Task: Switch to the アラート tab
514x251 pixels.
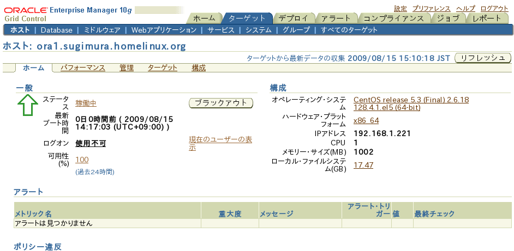Action: 336,19
